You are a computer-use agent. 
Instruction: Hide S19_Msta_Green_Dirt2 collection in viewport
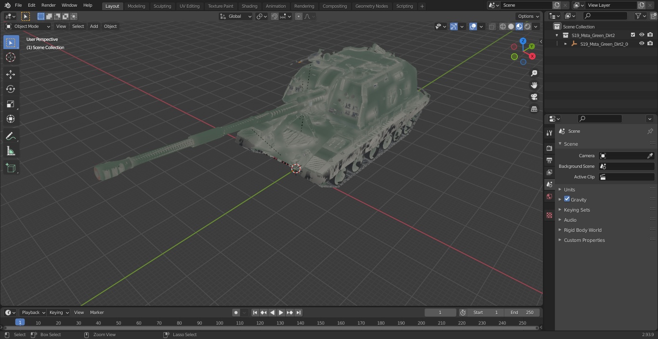coord(642,35)
